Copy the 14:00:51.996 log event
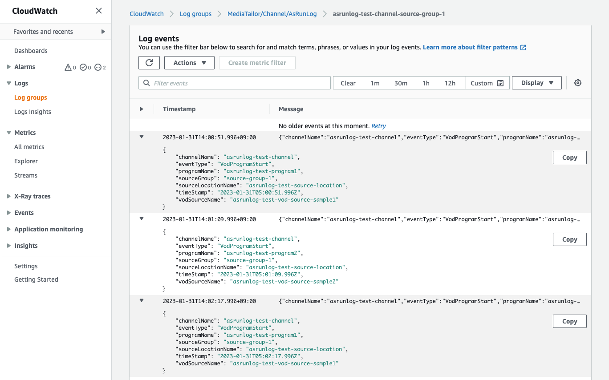This screenshot has width=609, height=380. coord(569,158)
